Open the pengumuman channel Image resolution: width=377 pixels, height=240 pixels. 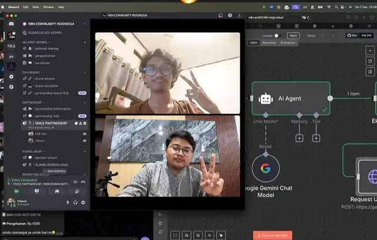(x=54, y=56)
